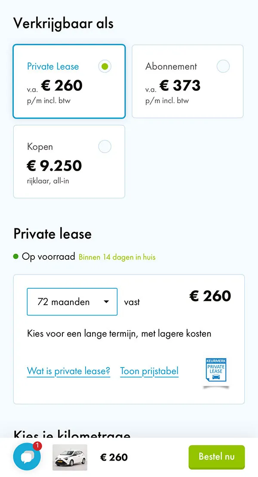The image size is (258, 477).
Task: Click the dropdown chevron next to 72 maanden
Action: [106, 302]
